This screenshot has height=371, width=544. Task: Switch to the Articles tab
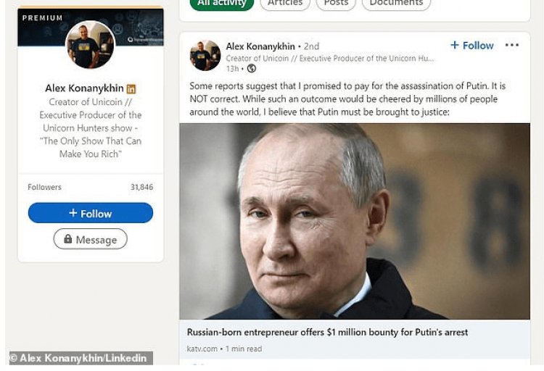285,4
